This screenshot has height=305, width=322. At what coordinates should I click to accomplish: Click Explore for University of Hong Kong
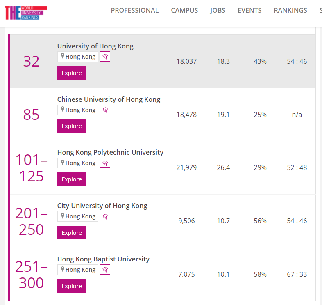click(72, 73)
